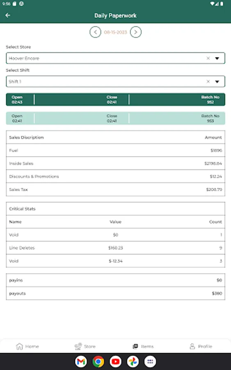Go back using the arrow icon

[x=8, y=15]
